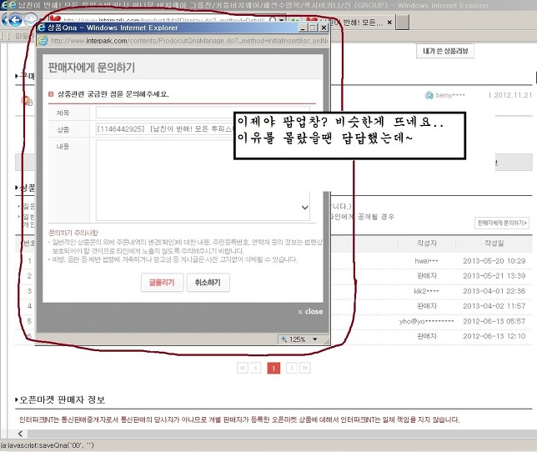537x452 pixels.
Task: Click the page icon in popup address bar
Action: (x=43, y=41)
